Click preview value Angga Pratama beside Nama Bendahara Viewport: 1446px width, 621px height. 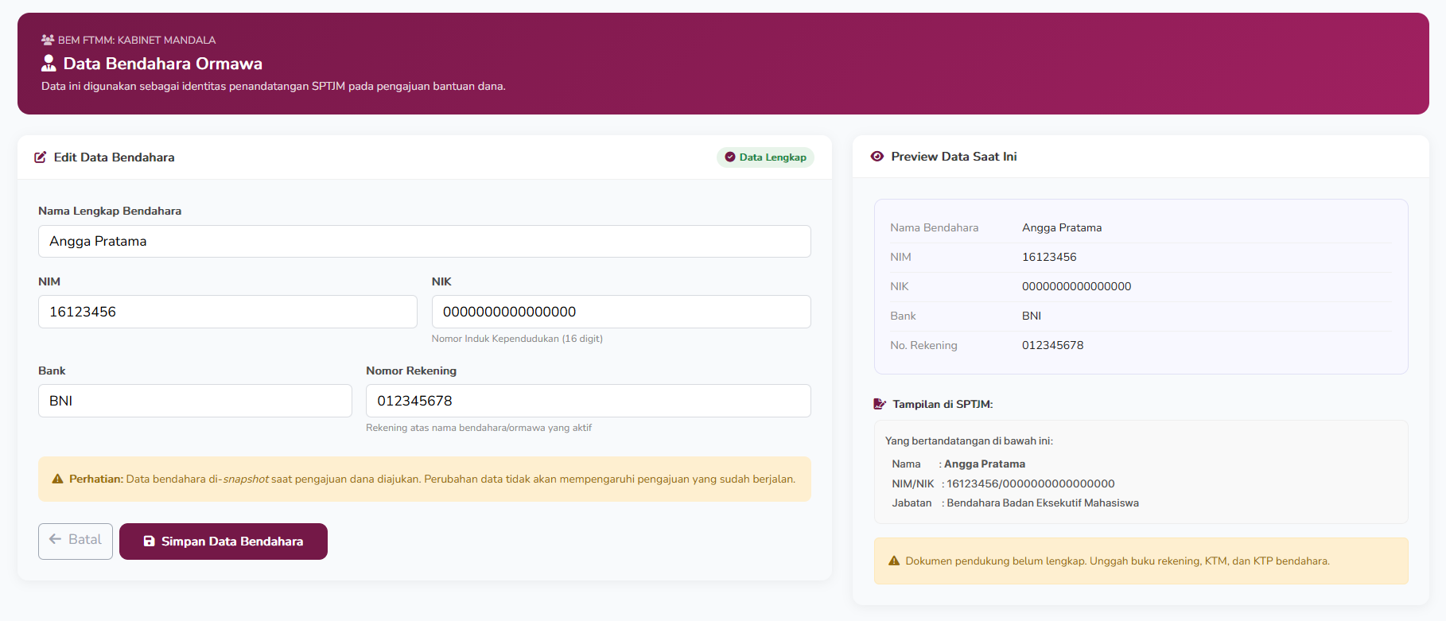(1062, 227)
